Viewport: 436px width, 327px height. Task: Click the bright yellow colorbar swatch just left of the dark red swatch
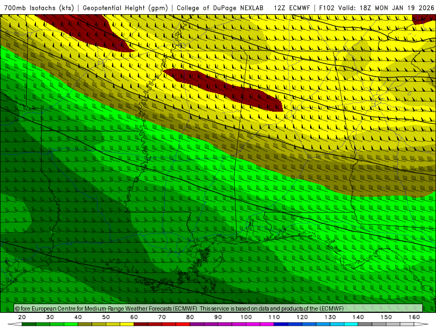(x=127, y=324)
